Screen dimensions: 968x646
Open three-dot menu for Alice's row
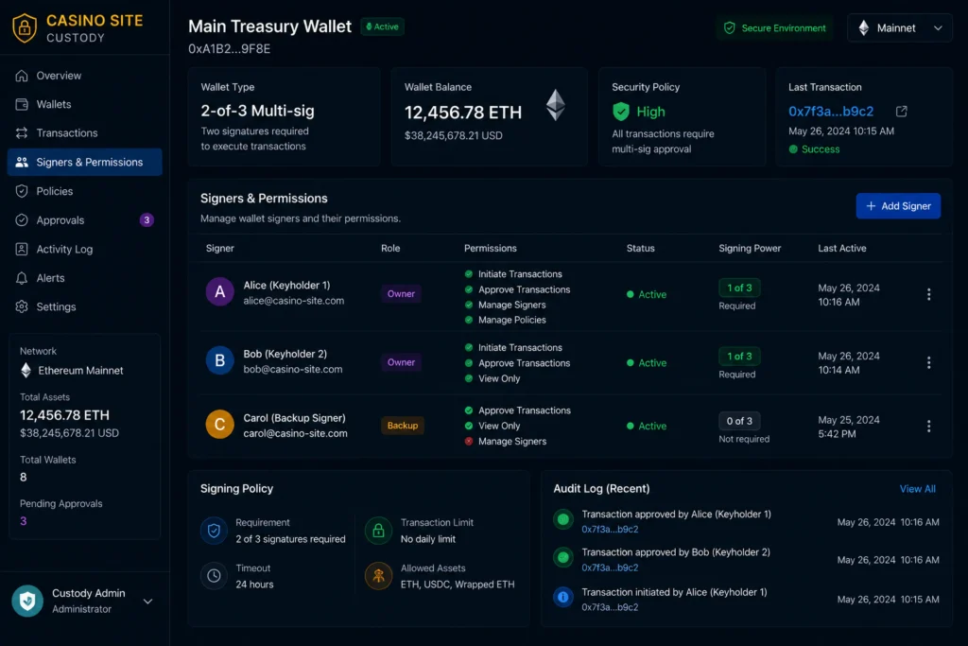(x=928, y=294)
